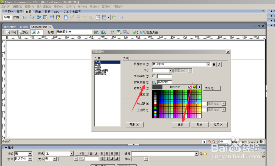This screenshot has width=275, height=166.
Task: Open the style (样式) dropdown in Properties
Action: click(x=72, y=154)
